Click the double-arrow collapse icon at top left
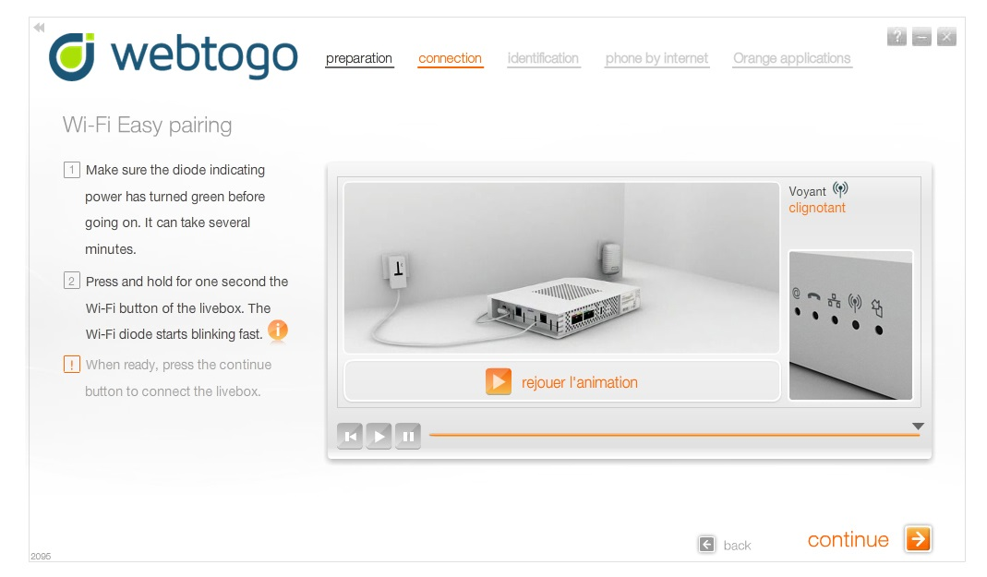The width and height of the screenshot is (987, 577). (x=39, y=27)
